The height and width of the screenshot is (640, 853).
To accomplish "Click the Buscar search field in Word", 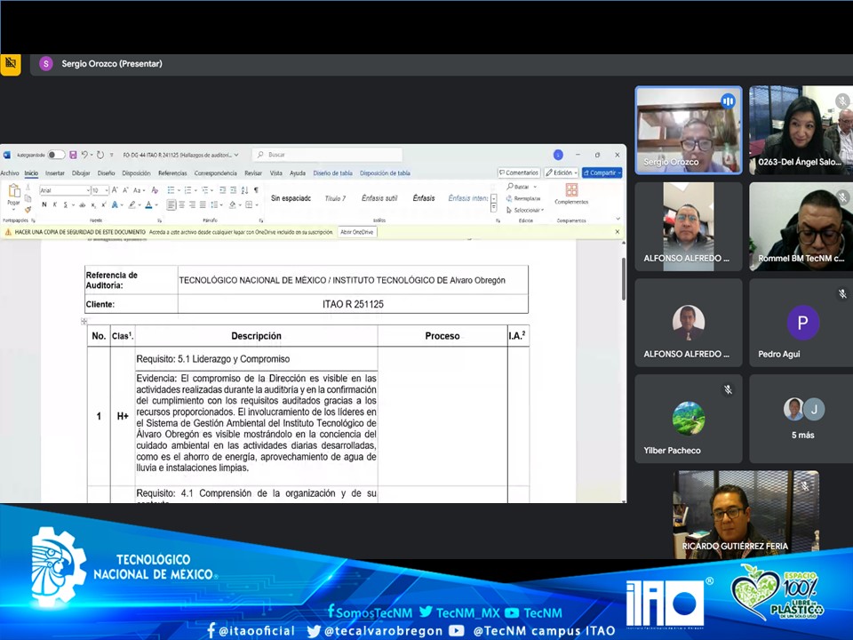I will [x=328, y=155].
